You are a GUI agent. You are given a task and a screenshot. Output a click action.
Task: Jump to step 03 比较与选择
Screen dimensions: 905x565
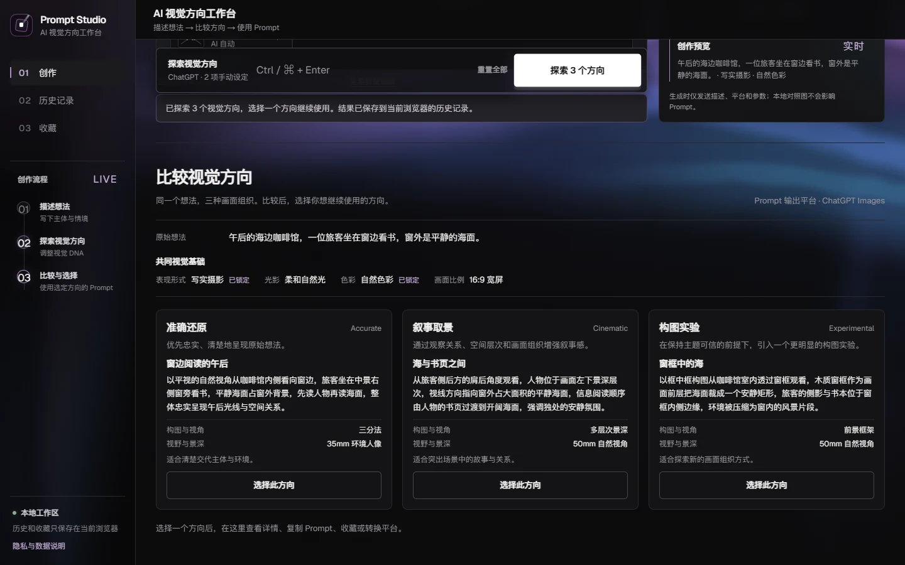(67, 281)
